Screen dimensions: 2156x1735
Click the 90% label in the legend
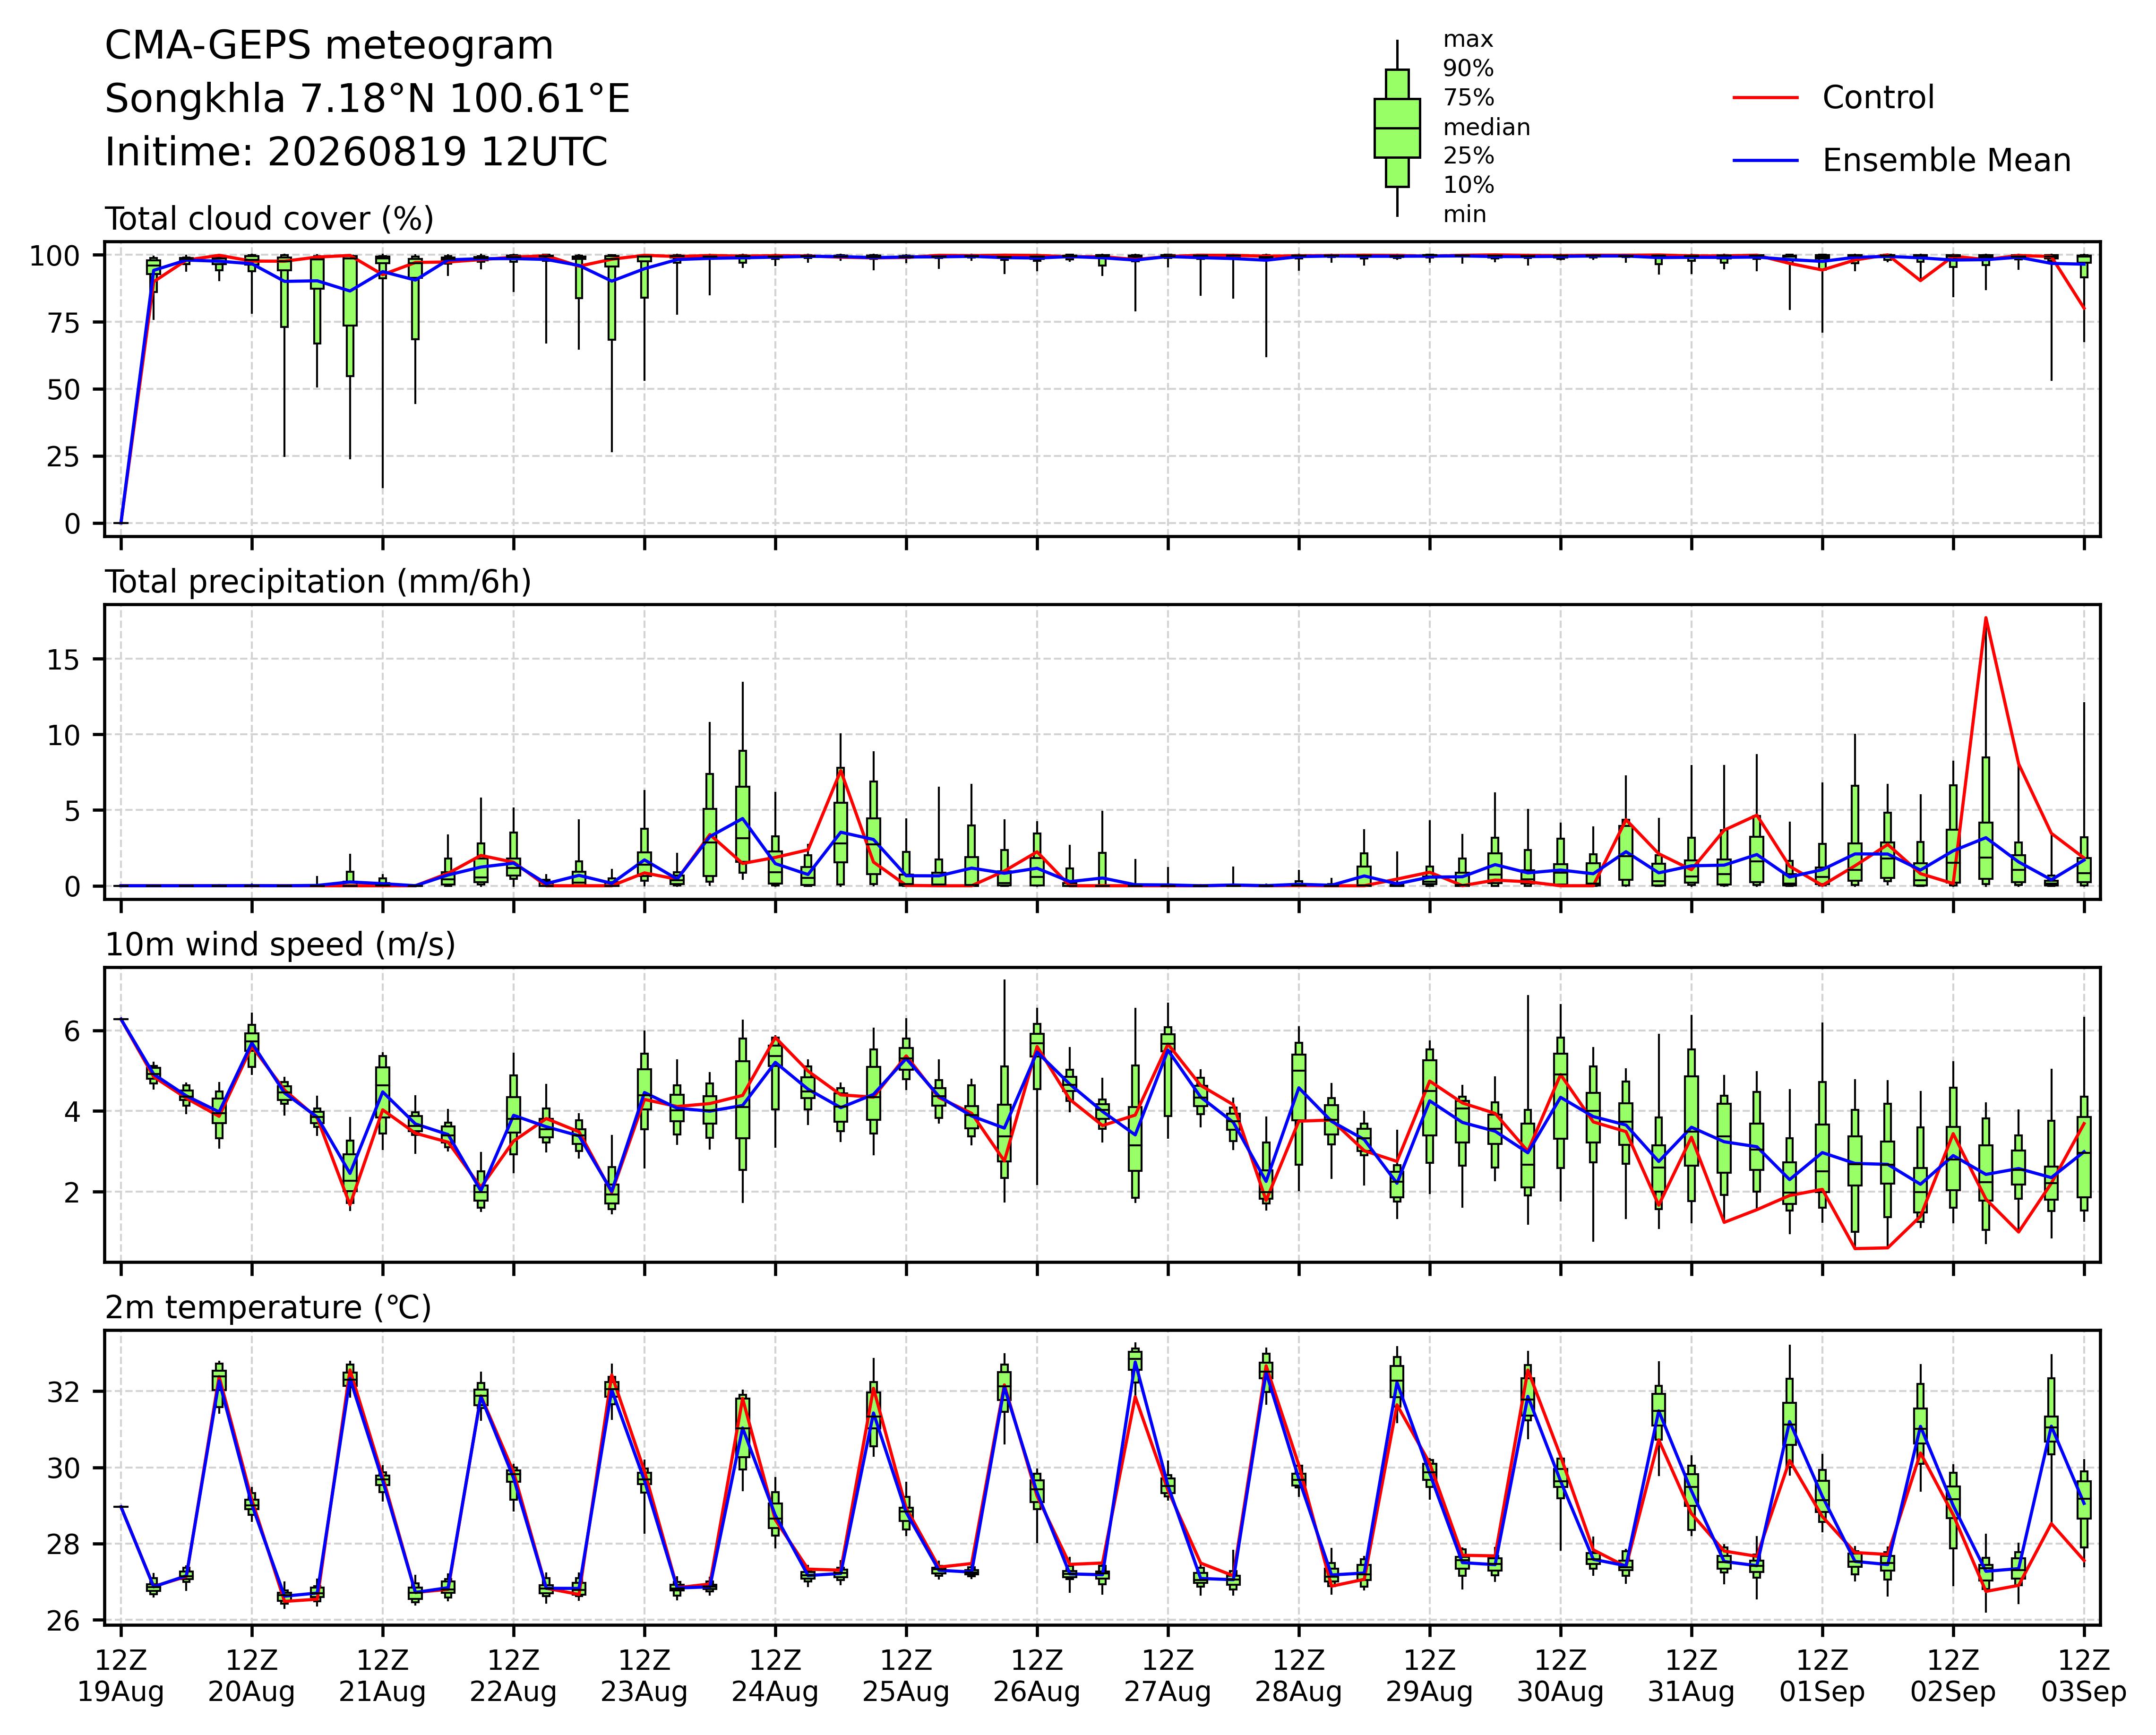pos(1468,69)
